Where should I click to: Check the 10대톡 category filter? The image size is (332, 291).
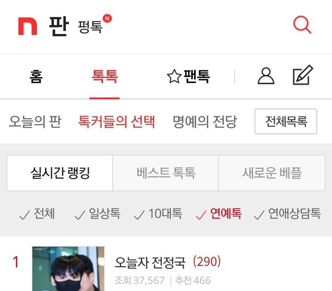[158, 214]
